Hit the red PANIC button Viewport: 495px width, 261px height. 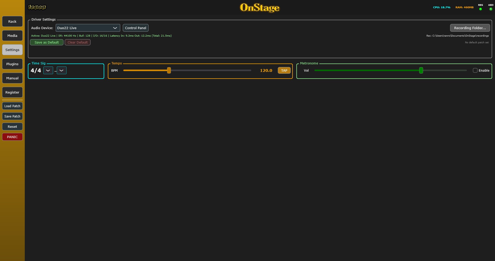click(12, 137)
